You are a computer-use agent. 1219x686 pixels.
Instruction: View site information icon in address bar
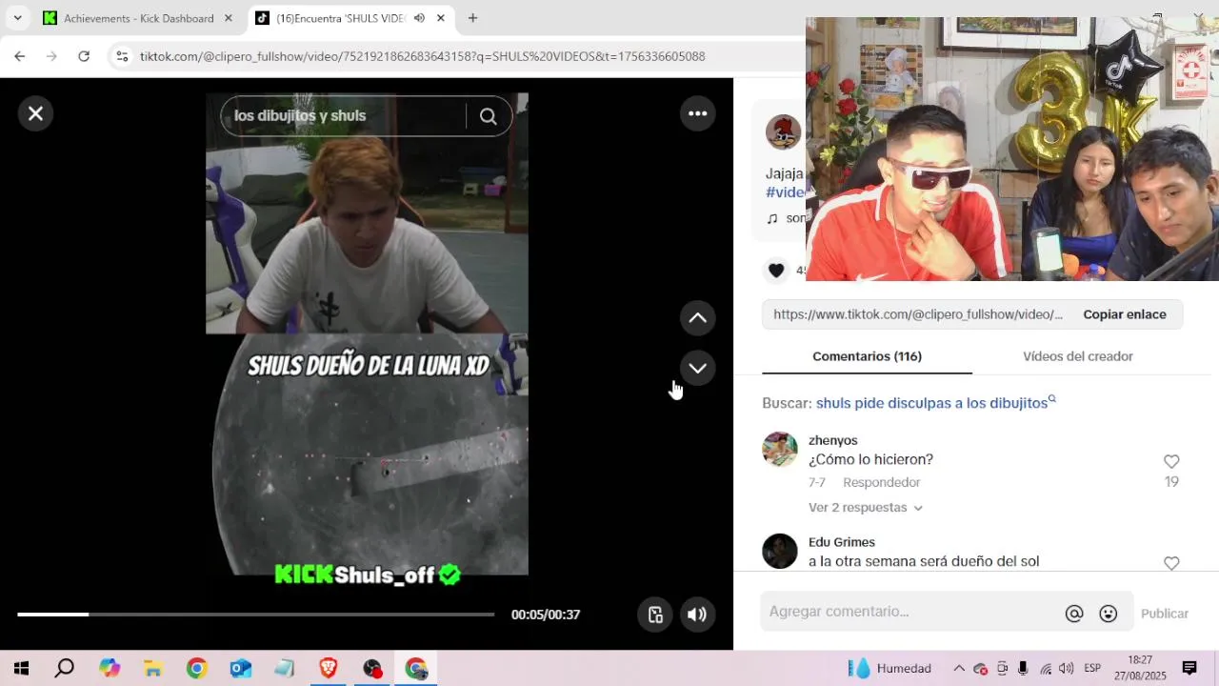click(x=122, y=56)
